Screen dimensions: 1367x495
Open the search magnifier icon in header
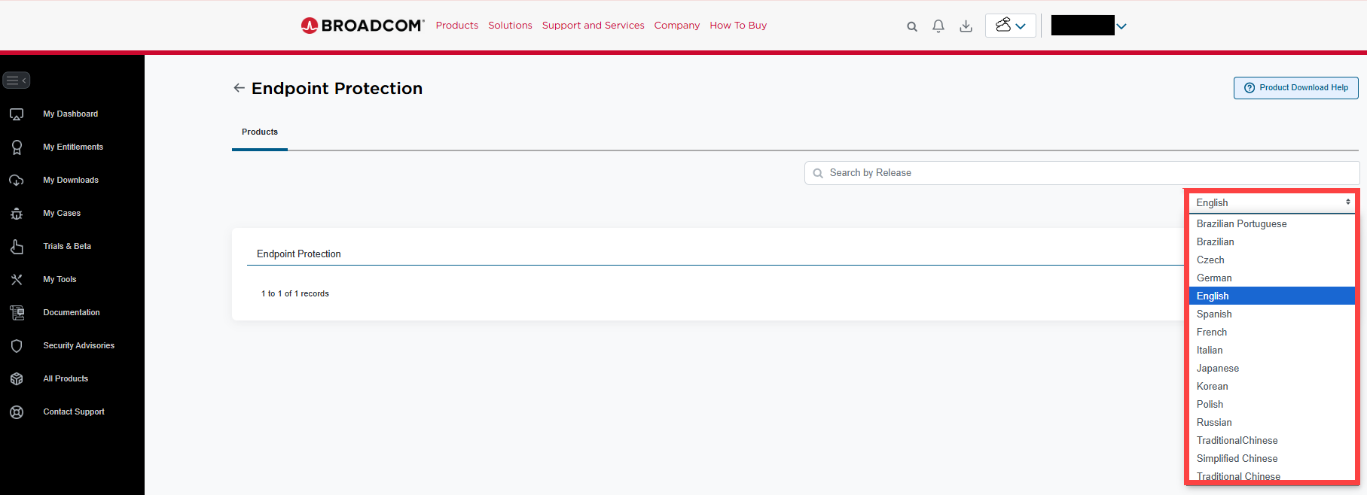pyautogui.click(x=912, y=26)
